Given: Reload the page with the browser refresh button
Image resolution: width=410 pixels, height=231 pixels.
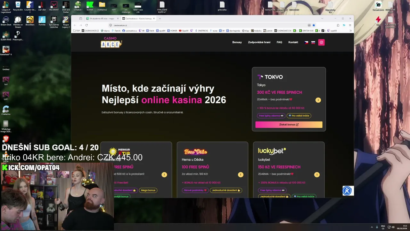Looking at the screenshot, I should (x=86, y=25).
